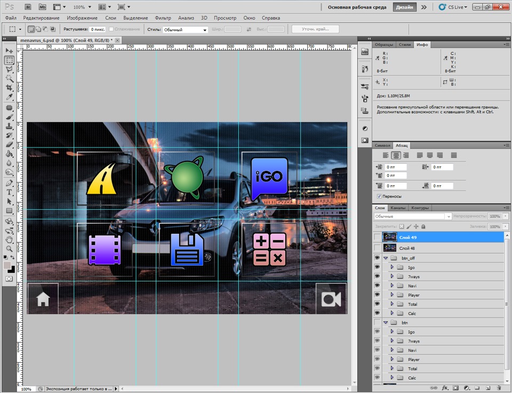Click the status bar zoom 100% field
512x393 pixels.
click(x=26, y=389)
